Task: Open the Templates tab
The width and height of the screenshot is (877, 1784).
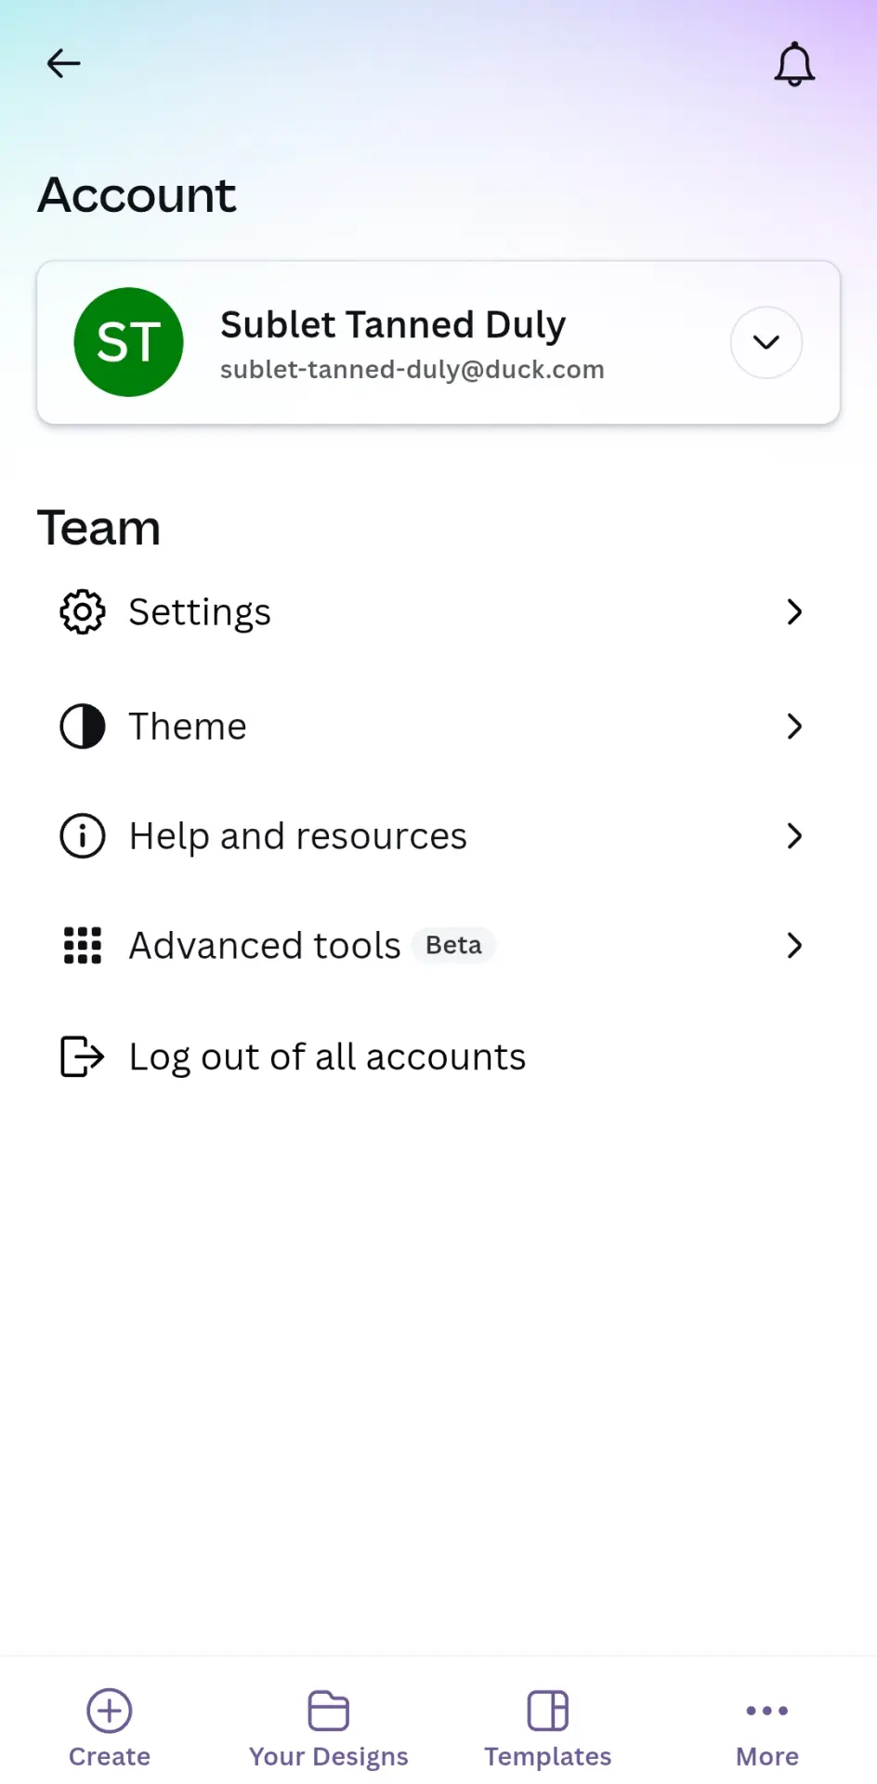Action: [x=548, y=1728]
